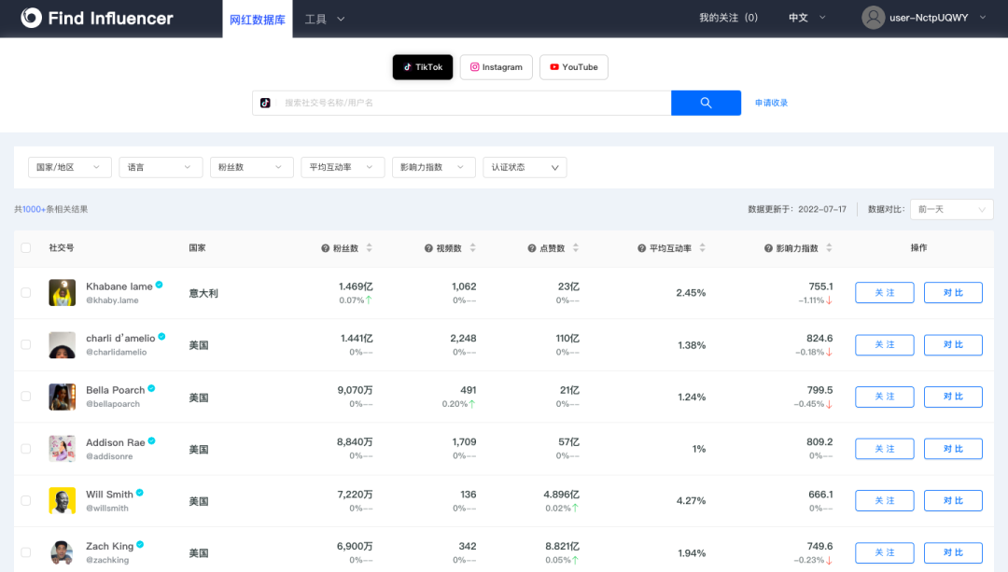Click the TikTok icon in search box
1008x572 pixels.
(265, 103)
